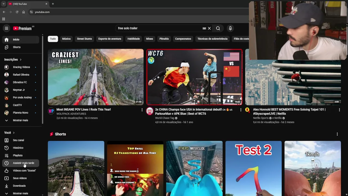The height and width of the screenshot is (196, 348).
Task: Click Netflix Sports channel name
Action: [261, 118]
